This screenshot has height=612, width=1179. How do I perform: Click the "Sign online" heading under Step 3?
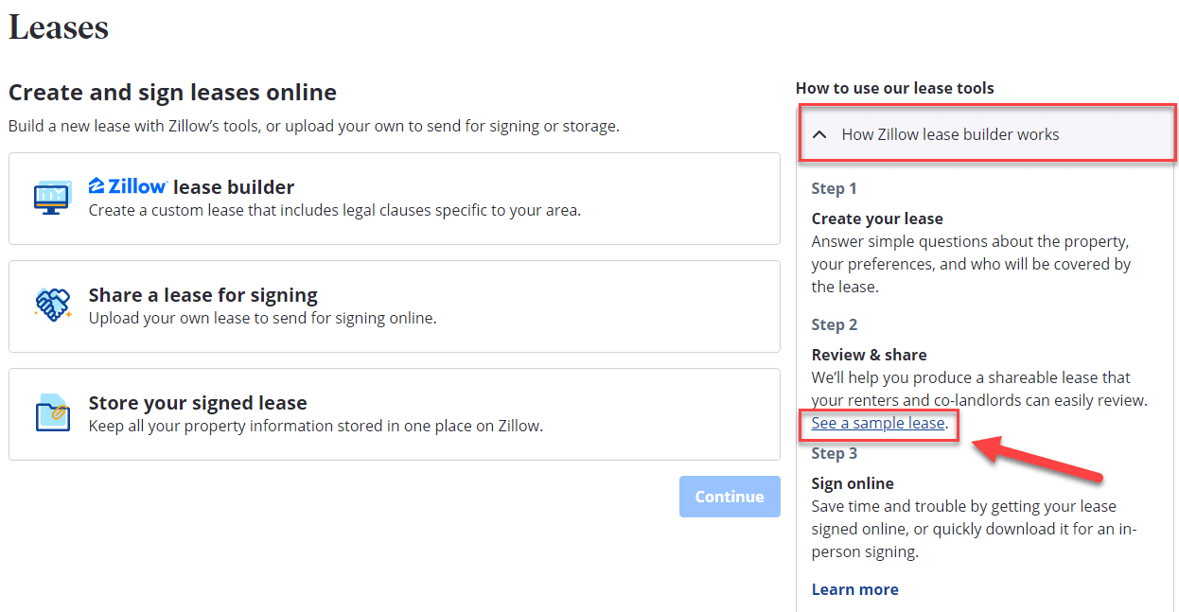coord(852,482)
